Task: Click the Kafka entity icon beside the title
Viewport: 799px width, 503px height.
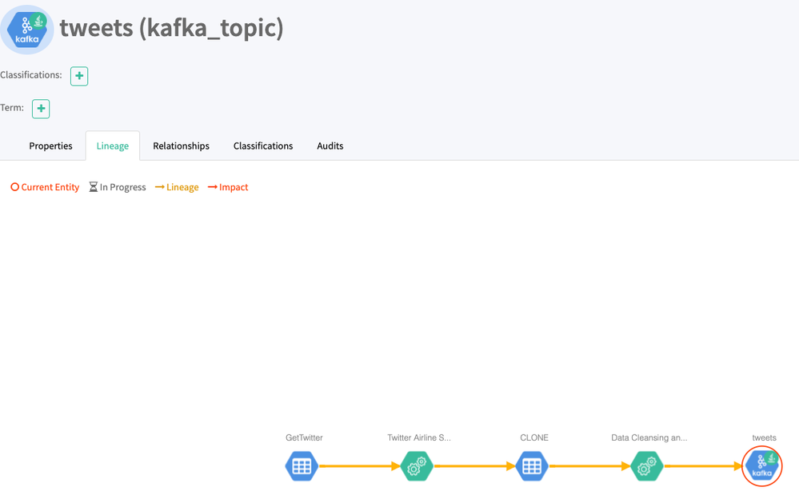Action: tap(26, 29)
